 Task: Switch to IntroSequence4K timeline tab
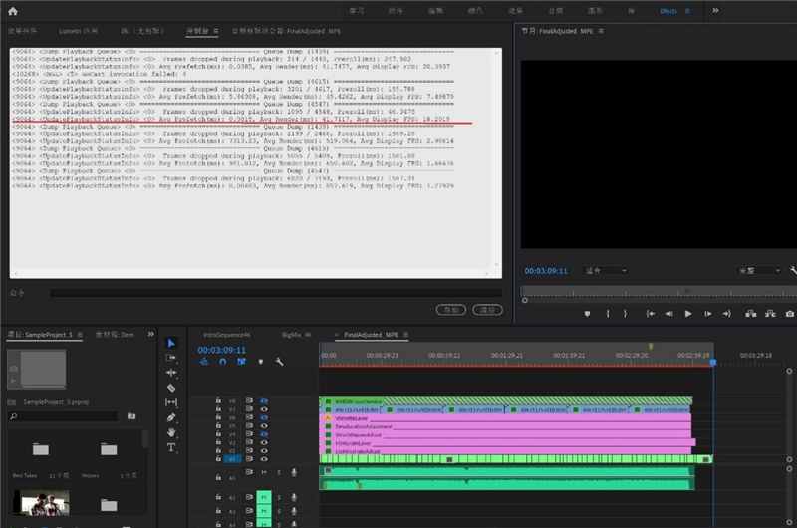click(227, 335)
